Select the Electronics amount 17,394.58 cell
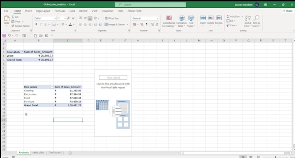The height and width of the screenshot is (158, 295). pyautogui.click(x=68, y=94)
